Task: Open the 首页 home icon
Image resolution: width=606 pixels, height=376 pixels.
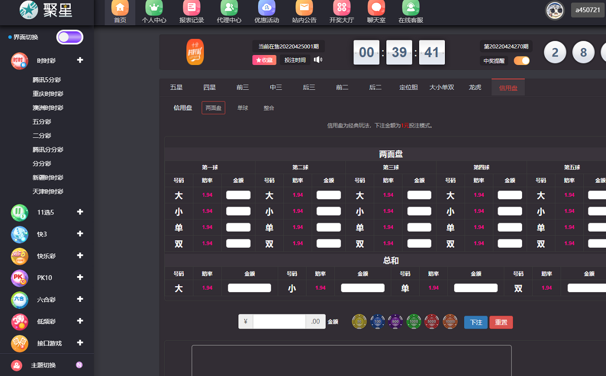Action: (x=120, y=9)
